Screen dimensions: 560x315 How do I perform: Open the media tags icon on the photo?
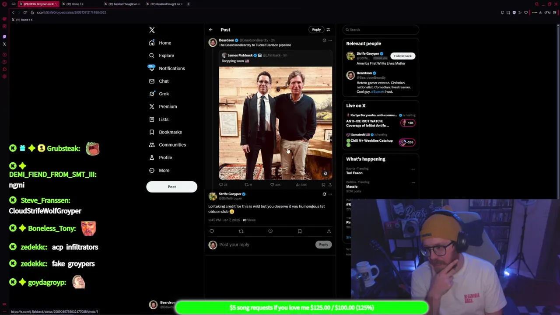pyautogui.click(x=325, y=173)
